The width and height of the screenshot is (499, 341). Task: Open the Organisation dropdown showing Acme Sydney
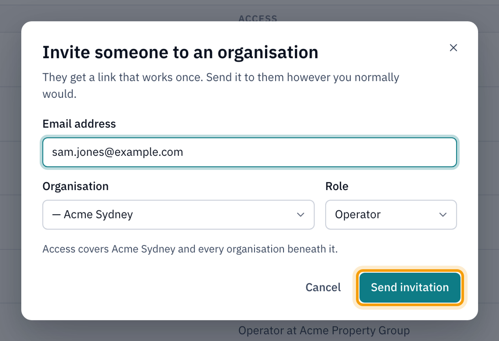[178, 215]
